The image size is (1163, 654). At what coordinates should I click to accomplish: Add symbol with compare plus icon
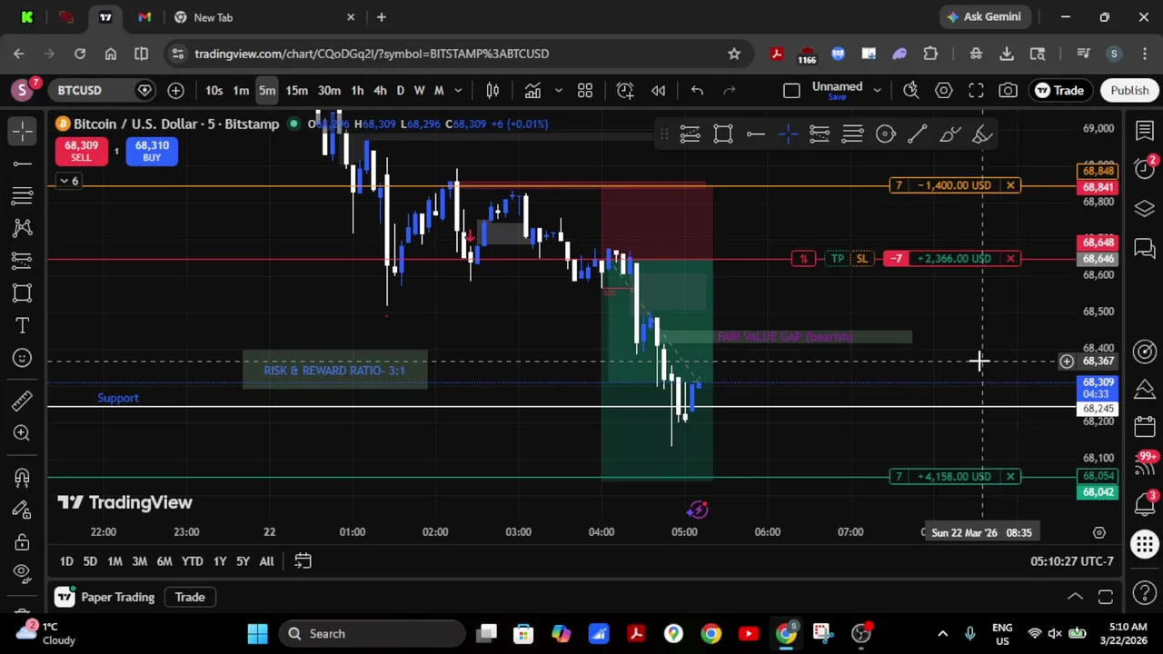tap(175, 90)
